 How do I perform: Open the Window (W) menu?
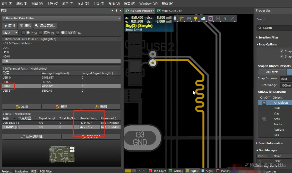(148, 4)
